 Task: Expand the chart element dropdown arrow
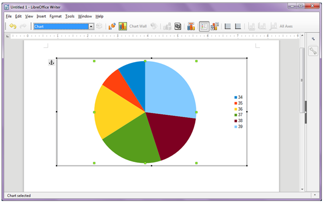91,27
